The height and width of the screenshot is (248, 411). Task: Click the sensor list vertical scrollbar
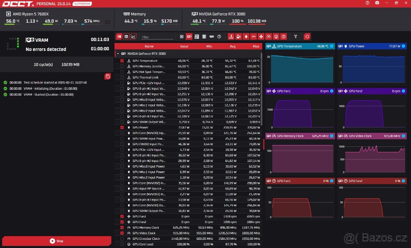click(263, 144)
